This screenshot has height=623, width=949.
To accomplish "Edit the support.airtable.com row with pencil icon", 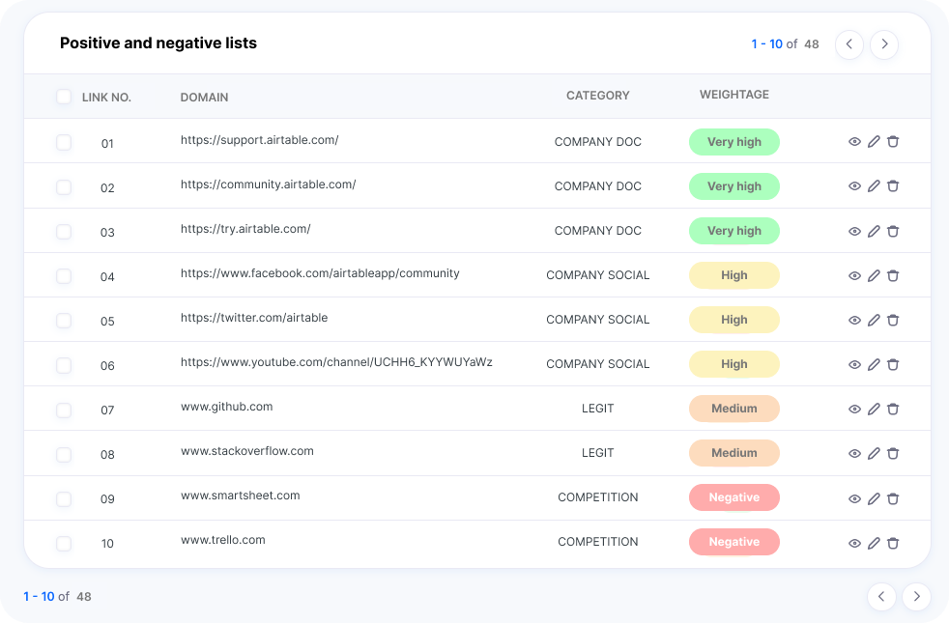I will coord(874,142).
